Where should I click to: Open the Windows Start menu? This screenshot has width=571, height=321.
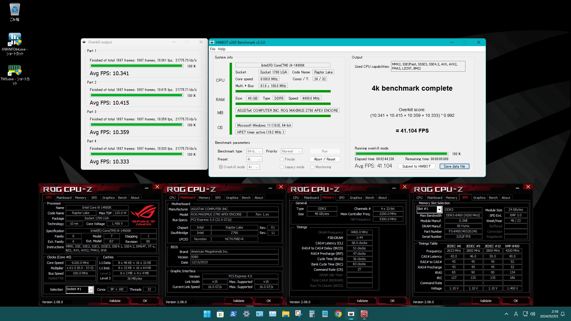pyautogui.click(x=207, y=314)
